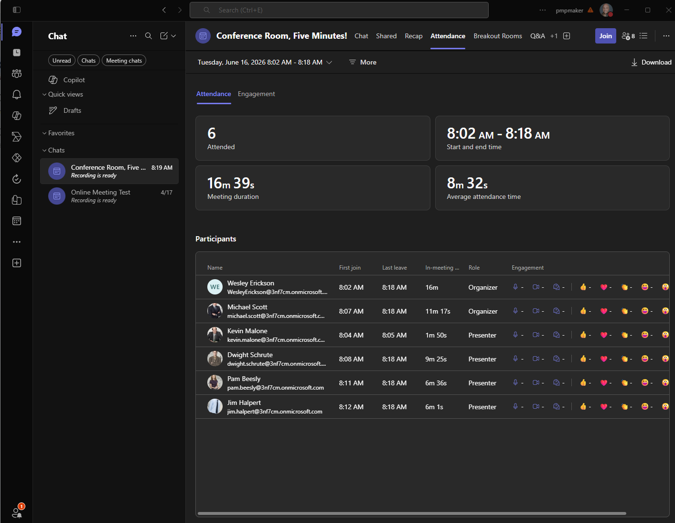Open the meeting list view icon
The image size is (675, 523).
tap(643, 36)
